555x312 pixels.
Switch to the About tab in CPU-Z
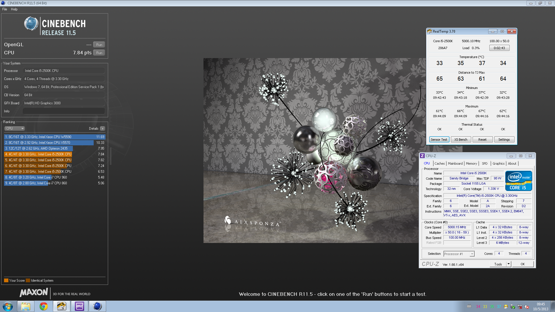[x=512, y=164]
